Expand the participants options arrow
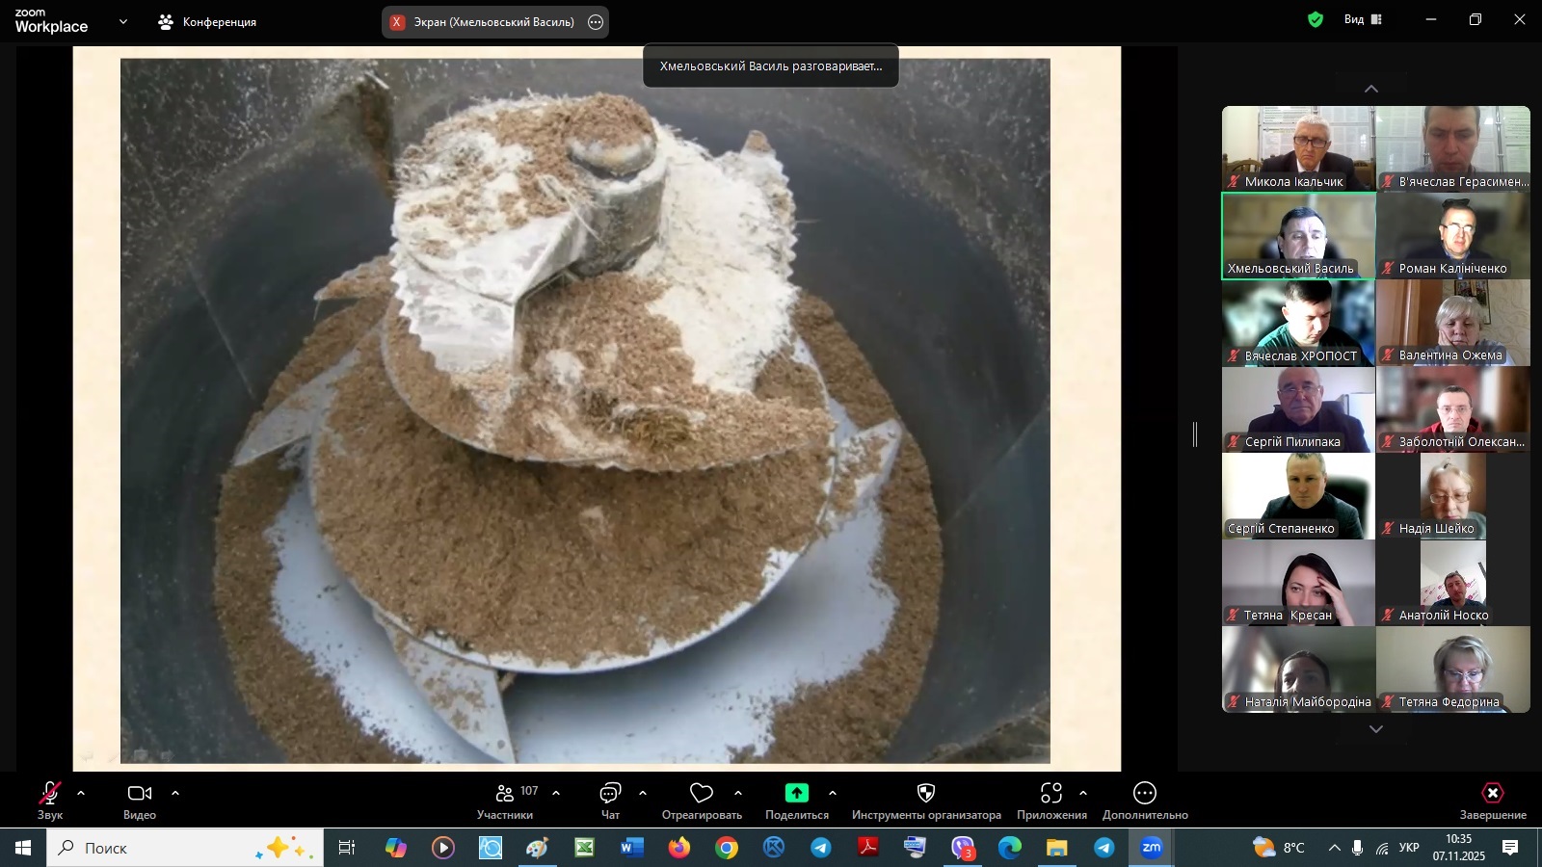The width and height of the screenshot is (1542, 867). (x=556, y=793)
